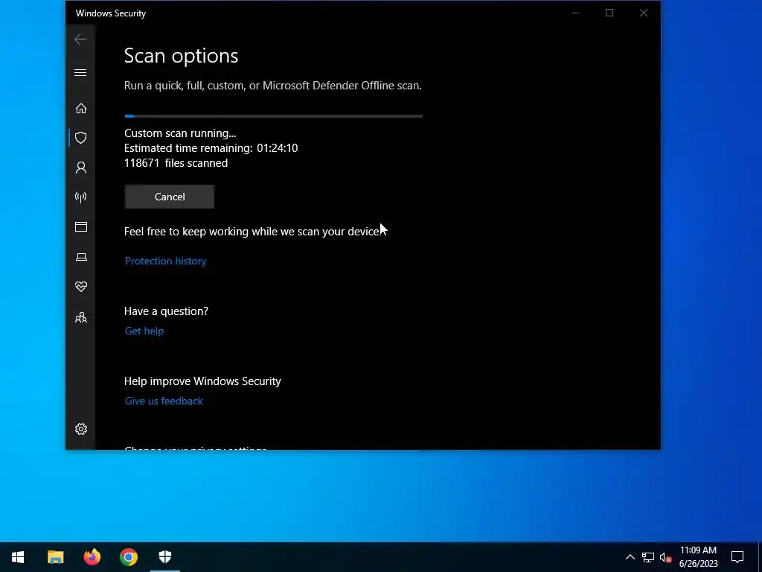
Task: Click the Get help link
Action: pyautogui.click(x=144, y=331)
